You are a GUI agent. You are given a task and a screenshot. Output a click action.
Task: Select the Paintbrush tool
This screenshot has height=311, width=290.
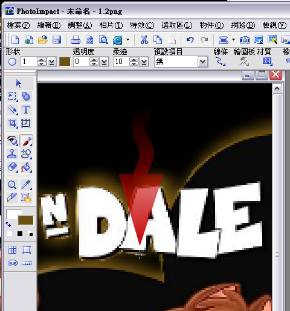27,141
